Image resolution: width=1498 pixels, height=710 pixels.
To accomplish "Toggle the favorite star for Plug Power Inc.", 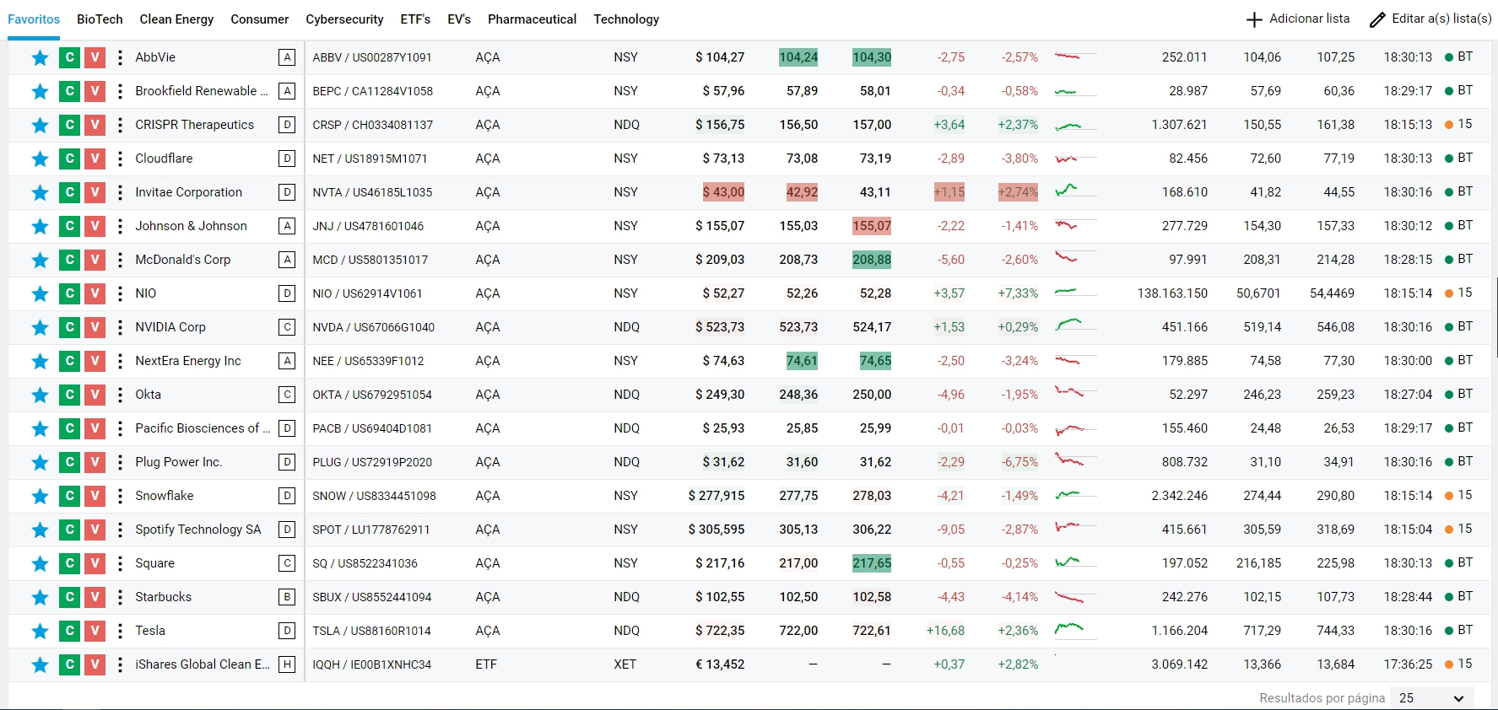I will pos(40,462).
